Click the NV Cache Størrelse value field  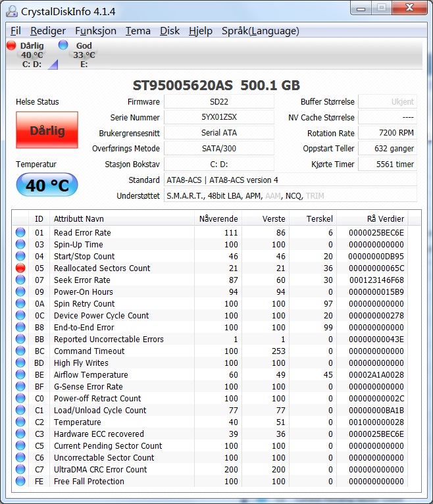[x=388, y=117]
